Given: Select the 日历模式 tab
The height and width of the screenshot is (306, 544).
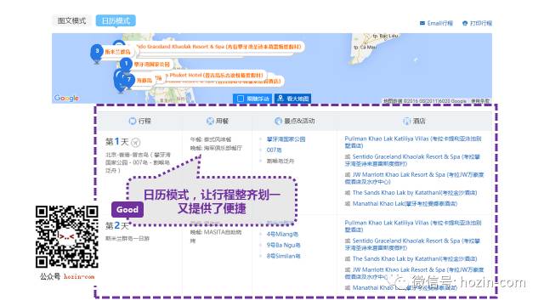Looking at the screenshot, I should [116, 20].
